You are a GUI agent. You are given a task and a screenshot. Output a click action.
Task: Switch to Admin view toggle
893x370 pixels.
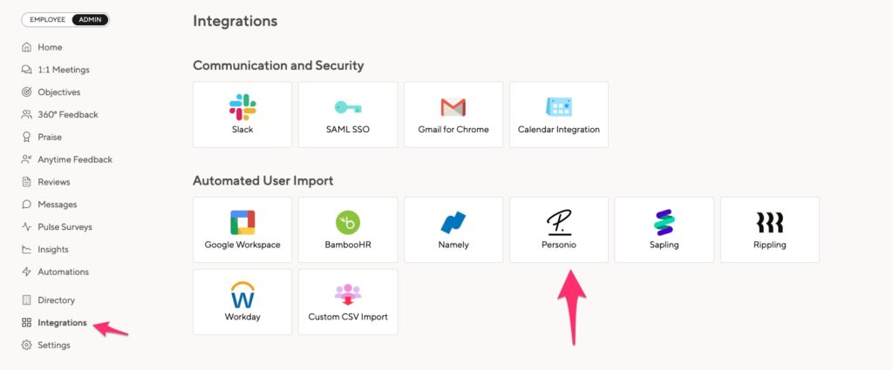pos(90,19)
